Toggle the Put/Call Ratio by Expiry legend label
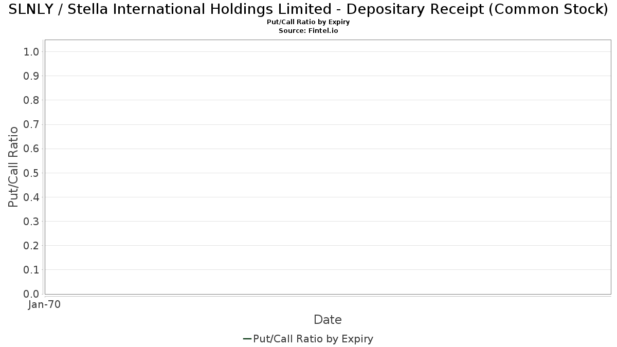 point(313,339)
